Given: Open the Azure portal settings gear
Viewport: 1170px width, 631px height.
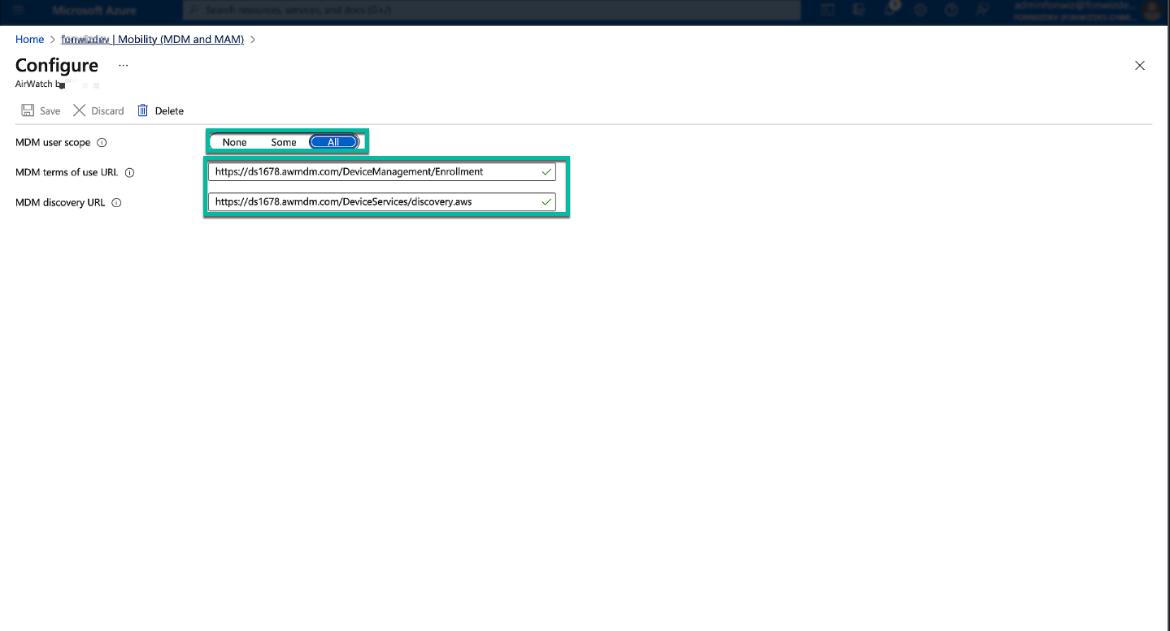Looking at the screenshot, I should [x=920, y=10].
